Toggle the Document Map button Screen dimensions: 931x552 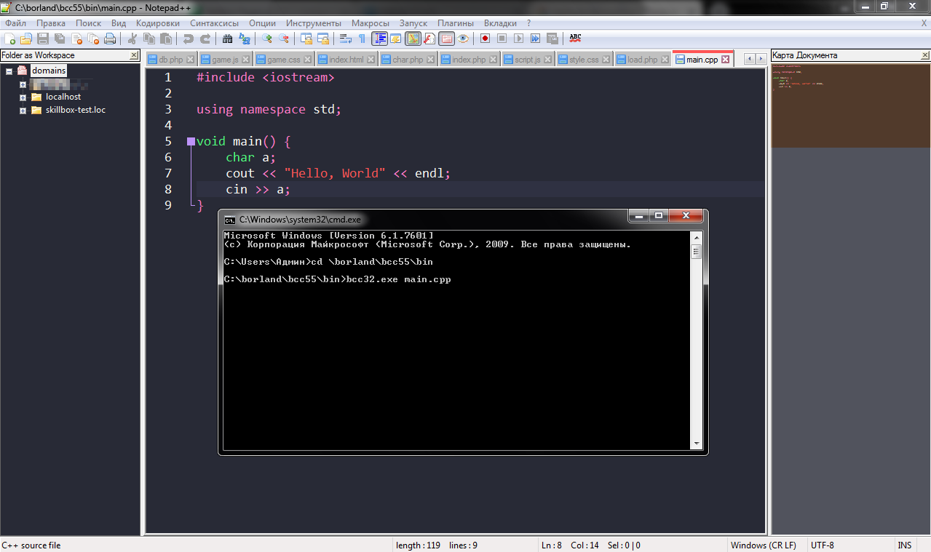413,39
